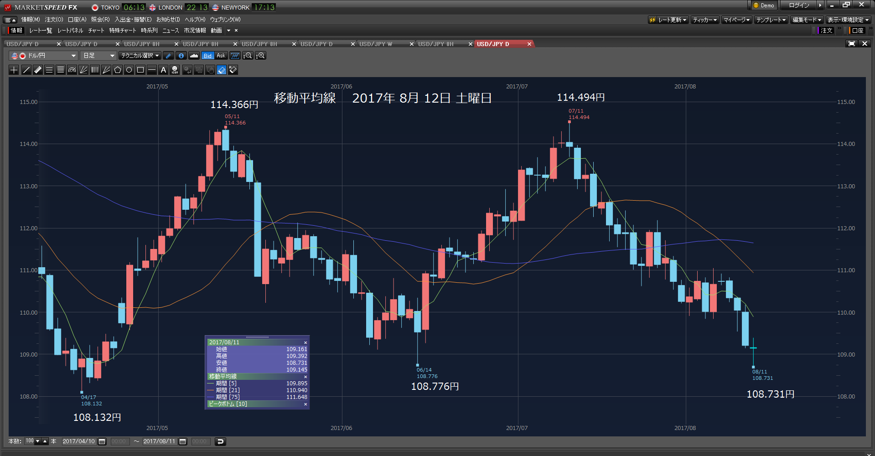Close the 移動平均線 info section
This screenshot has width=875, height=456.
pyautogui.click(x=305, y=377)
